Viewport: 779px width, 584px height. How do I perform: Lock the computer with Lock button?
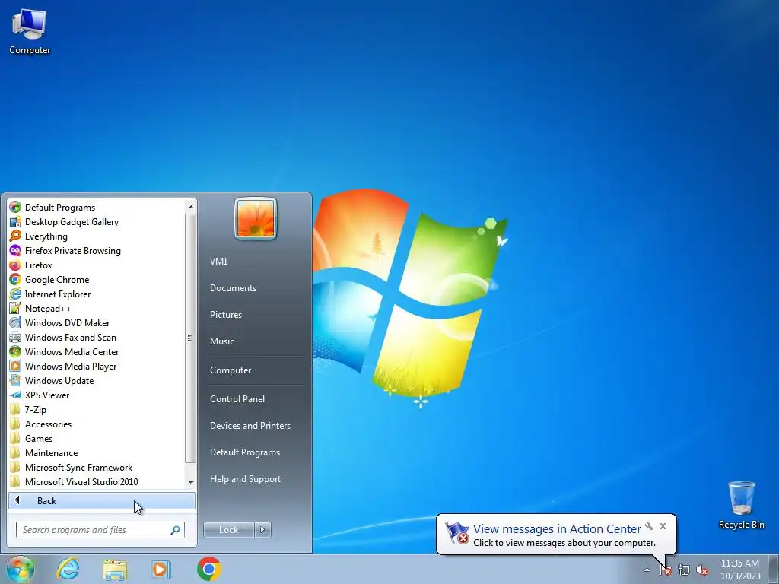click(228, 530)
